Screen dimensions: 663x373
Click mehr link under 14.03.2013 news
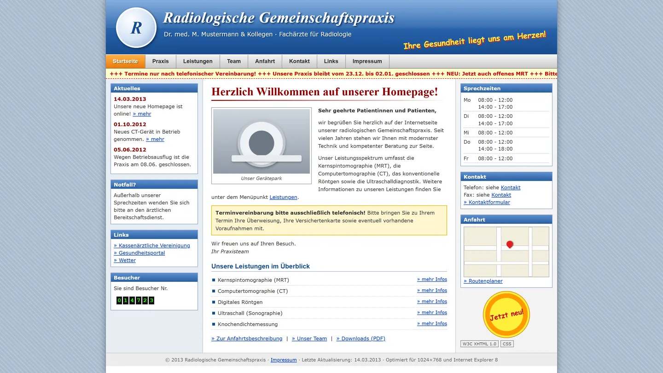pos(142,114)
